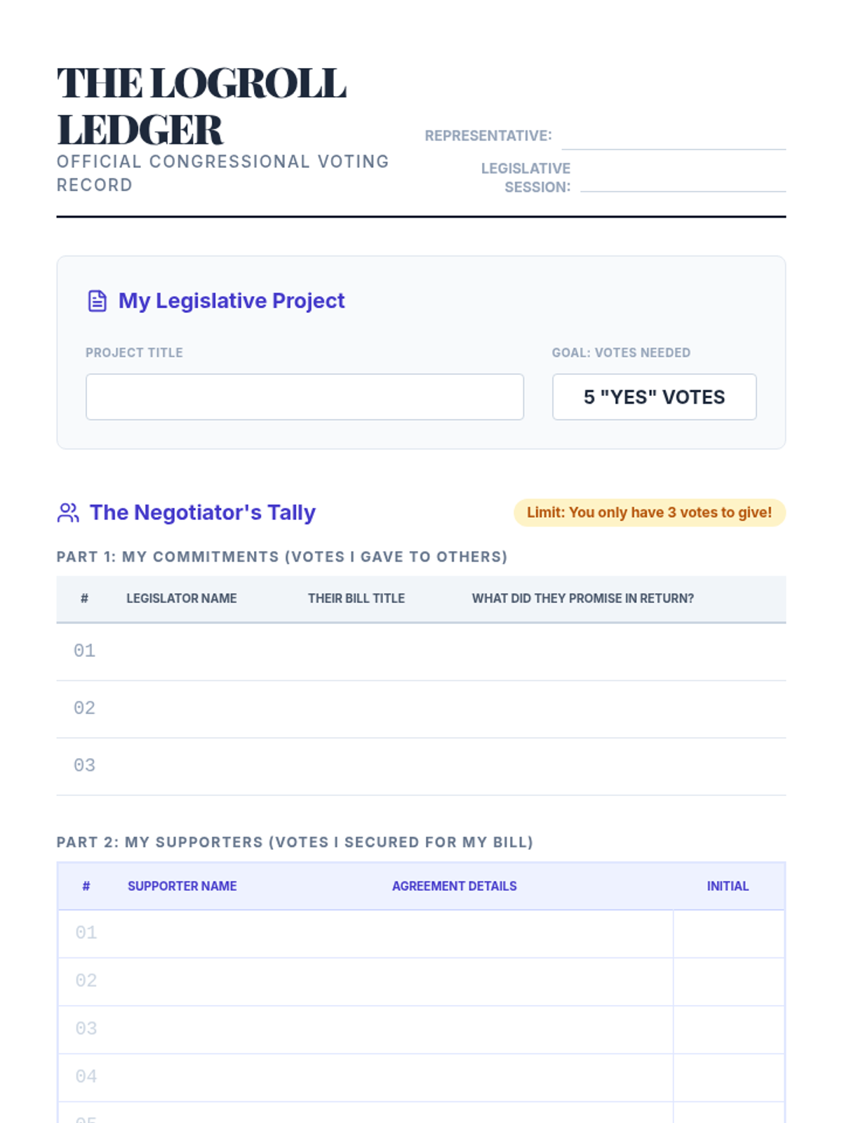Click the Initial cell for supporter 03
The height and width of the screenshot is (1123, 842).
click(x=728, y=1030)
